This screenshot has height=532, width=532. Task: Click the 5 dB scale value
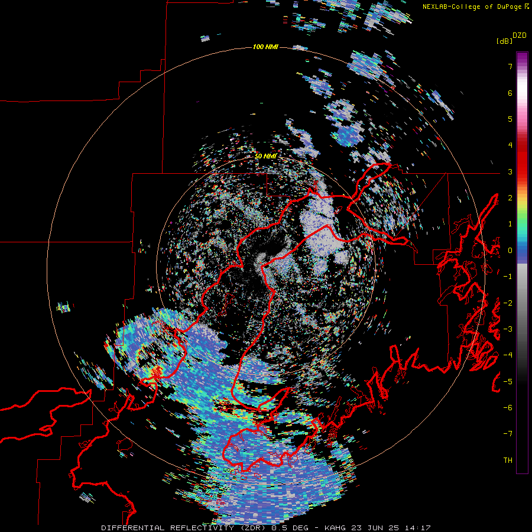[x=510, y=119]
